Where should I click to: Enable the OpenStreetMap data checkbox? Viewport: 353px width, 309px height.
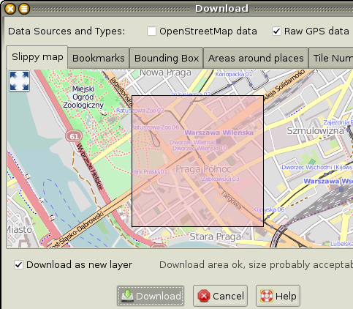[x=151, y=31]
